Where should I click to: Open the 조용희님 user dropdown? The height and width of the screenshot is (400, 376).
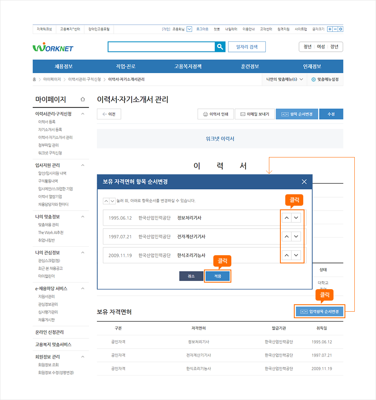coord(189,29)
